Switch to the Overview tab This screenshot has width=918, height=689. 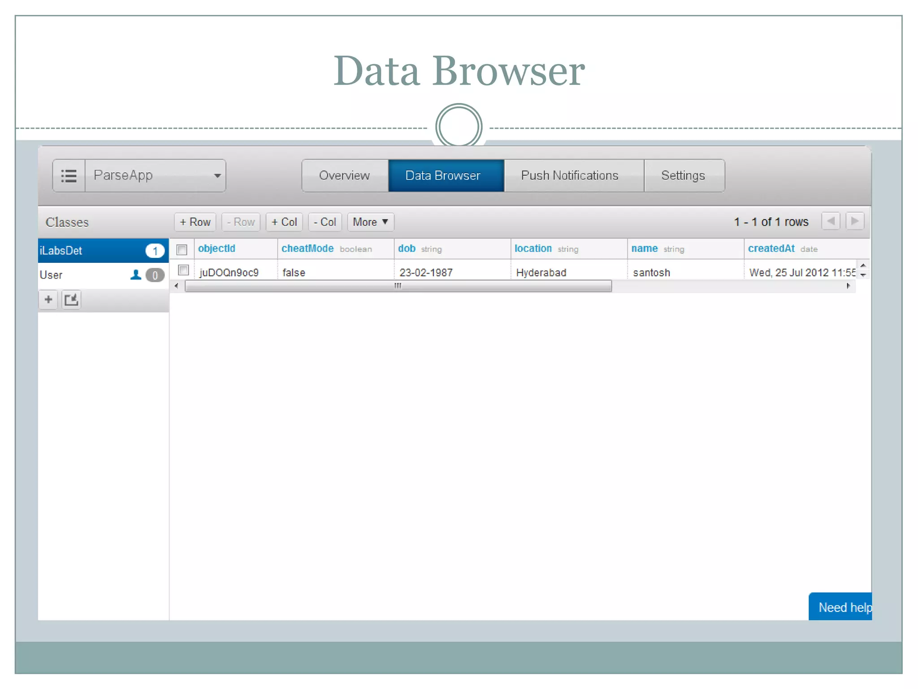pos(345,175)
